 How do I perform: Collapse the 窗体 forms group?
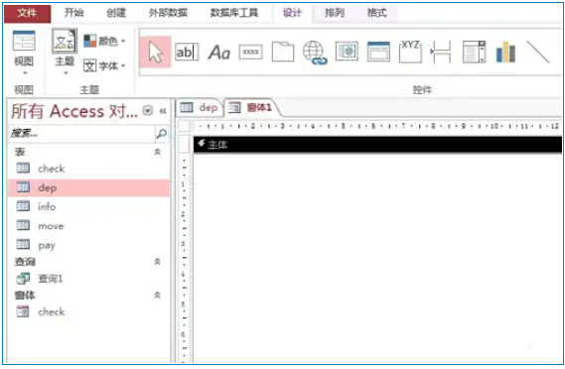click(x=157, y=295)
